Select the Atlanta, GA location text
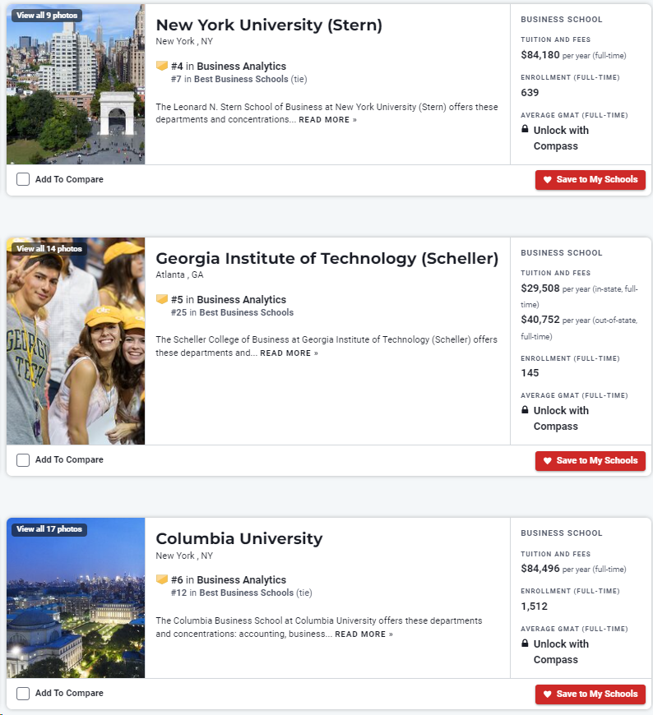 pos(179,275)
